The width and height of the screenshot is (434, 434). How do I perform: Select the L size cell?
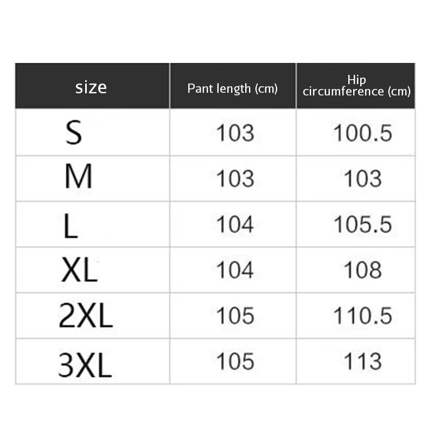(x=71, y=224)
